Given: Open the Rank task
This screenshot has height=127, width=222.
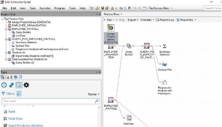Looking at the screenshot, I should [12, 112].
